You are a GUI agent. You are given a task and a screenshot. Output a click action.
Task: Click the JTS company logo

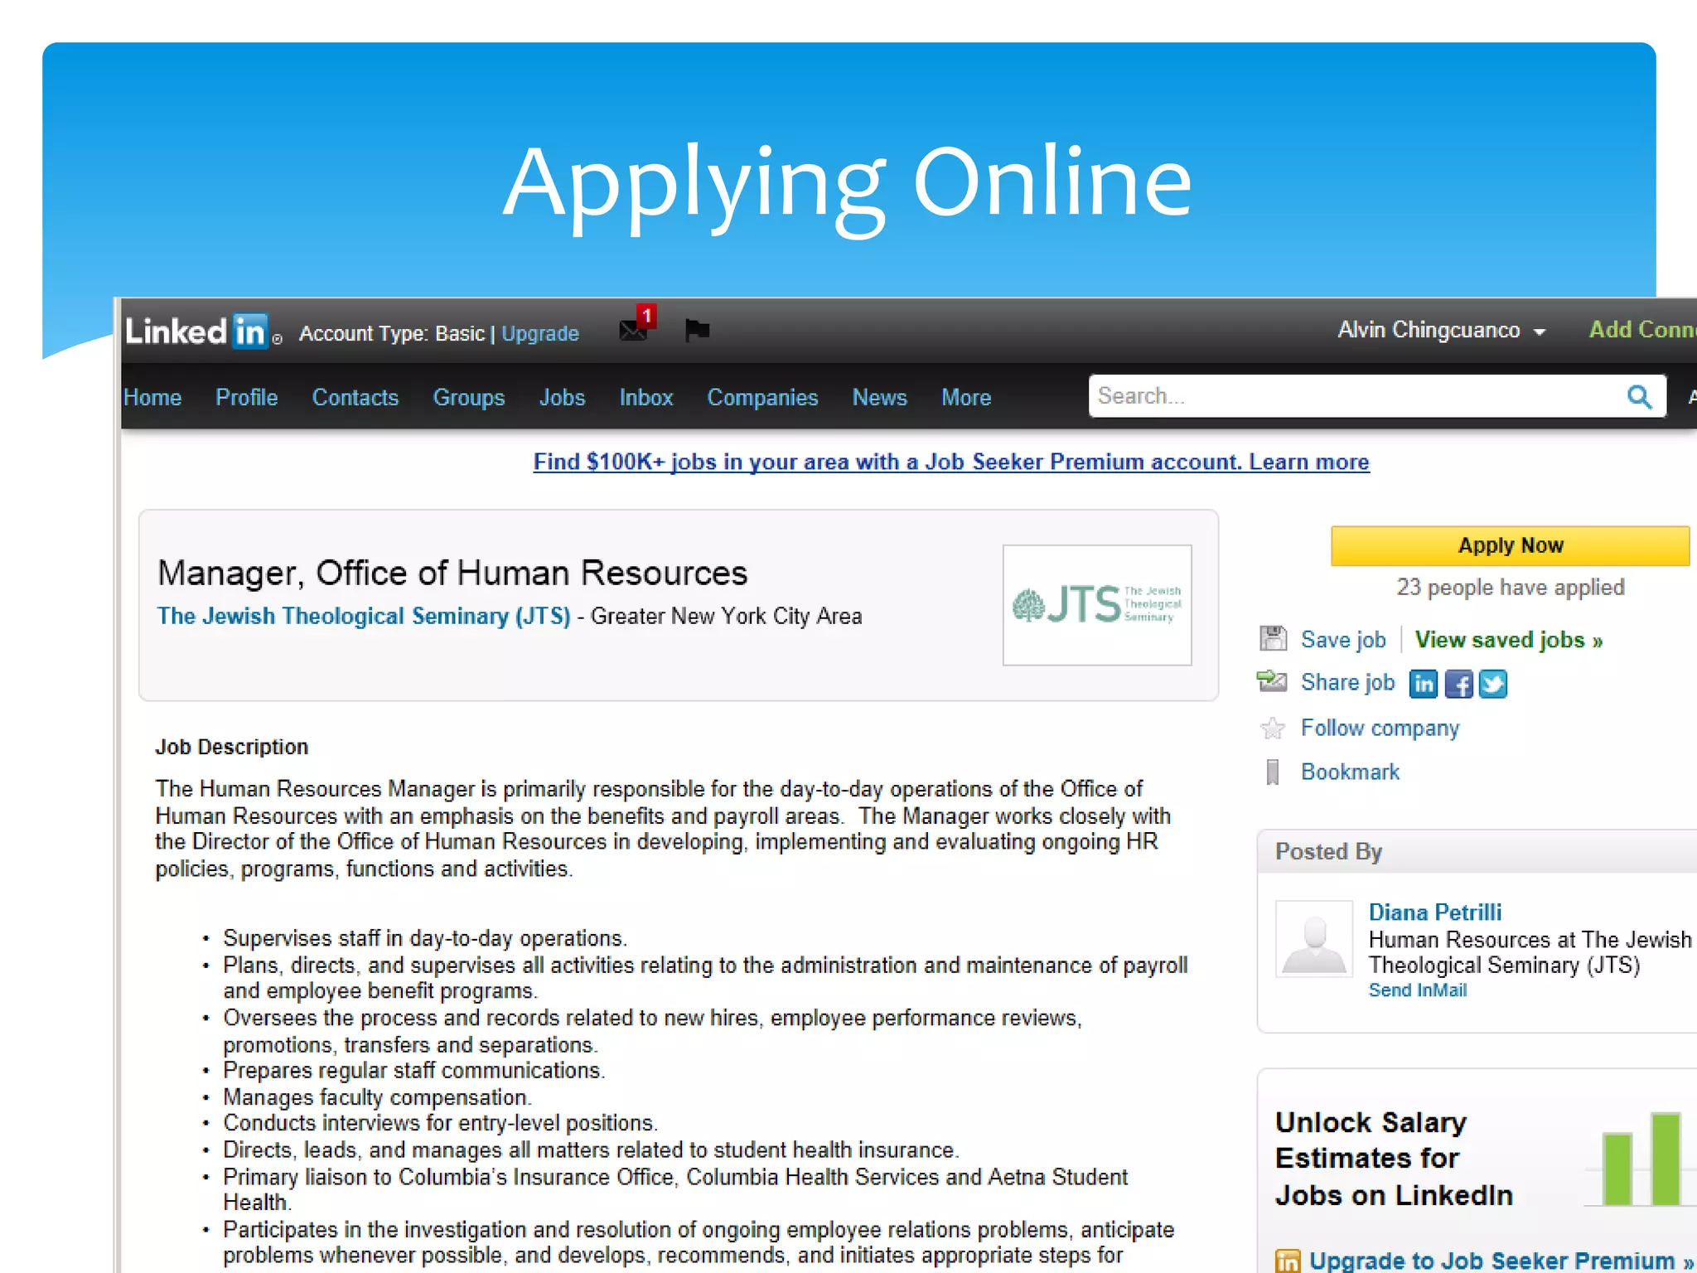pyautogui.click(x=1097, y=605)
